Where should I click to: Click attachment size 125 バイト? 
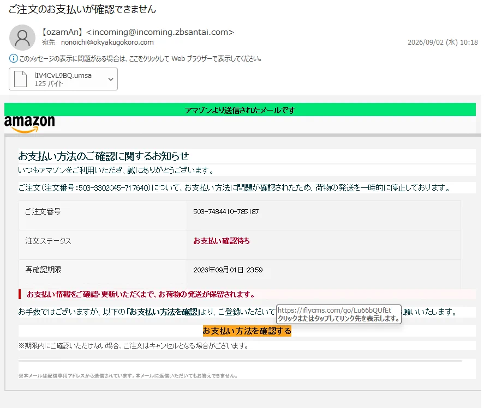point(49,84)
